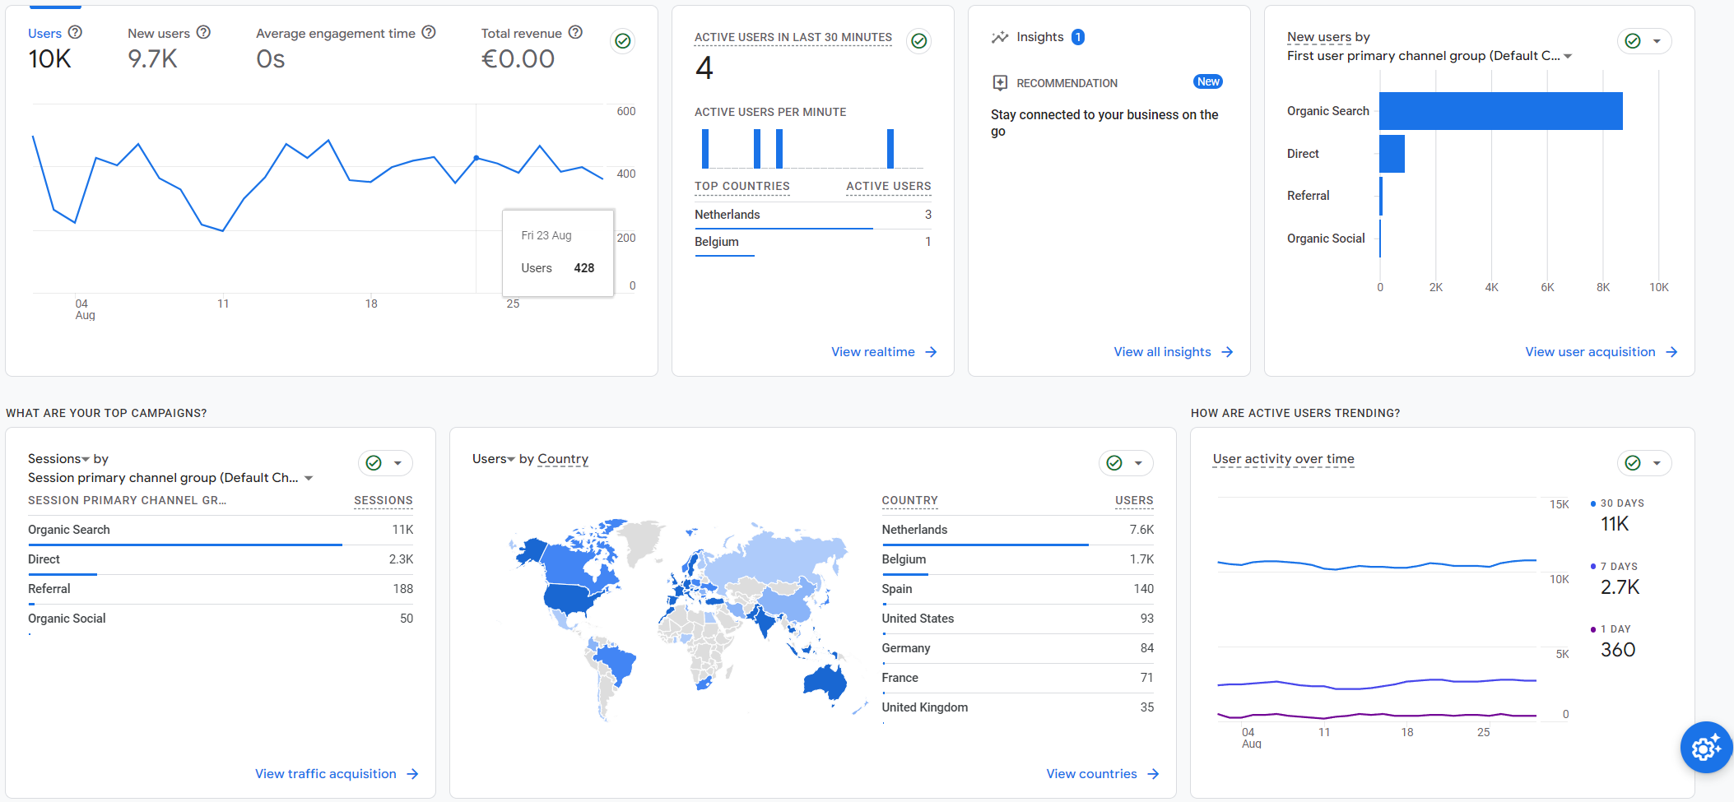Open Session primary channel group dropdown
The height and width of the screenshot is (802, 1734).
pos(170,478)
